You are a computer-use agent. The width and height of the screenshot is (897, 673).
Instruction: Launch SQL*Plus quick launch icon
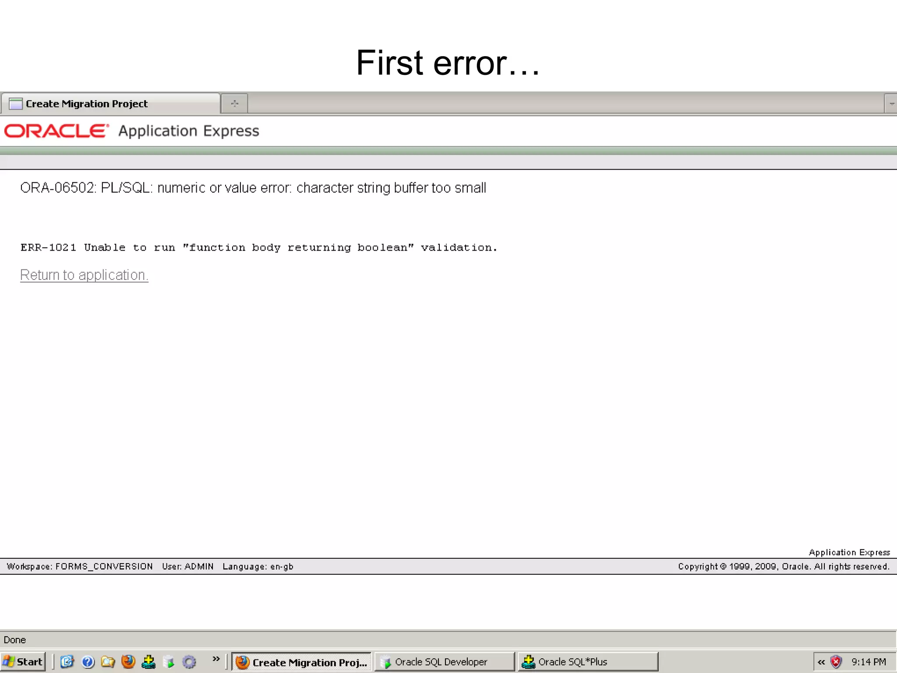pos(148,662)
